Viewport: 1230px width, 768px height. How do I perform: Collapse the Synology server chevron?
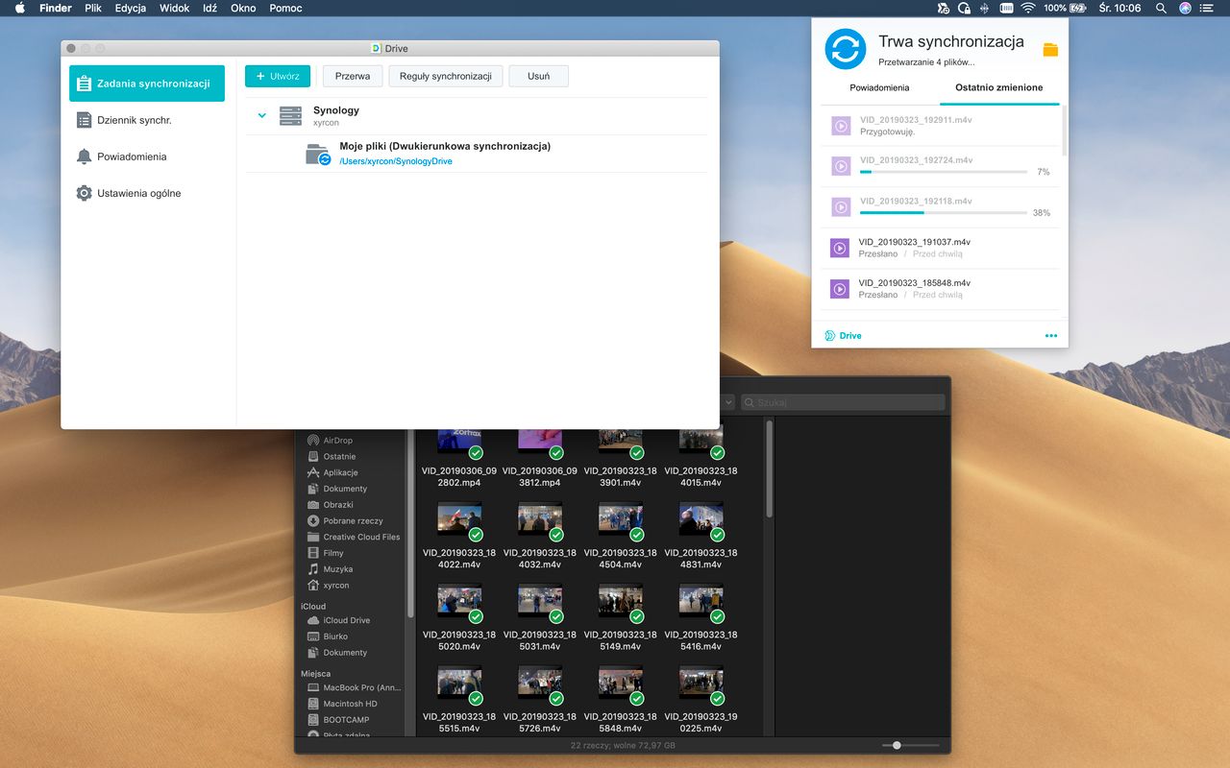pyautogui.click(x=261, y=115)
